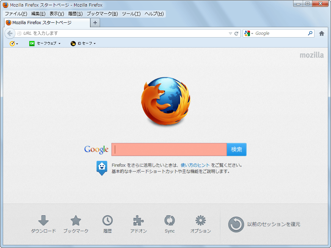Screen dimensions: 331x248
Task: Go to home page via house icon
Action: point(321,33)
